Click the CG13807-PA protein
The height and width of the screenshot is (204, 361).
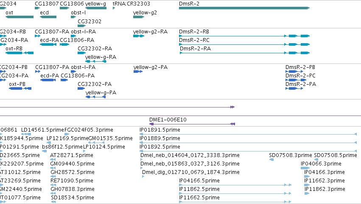(38, 72)
